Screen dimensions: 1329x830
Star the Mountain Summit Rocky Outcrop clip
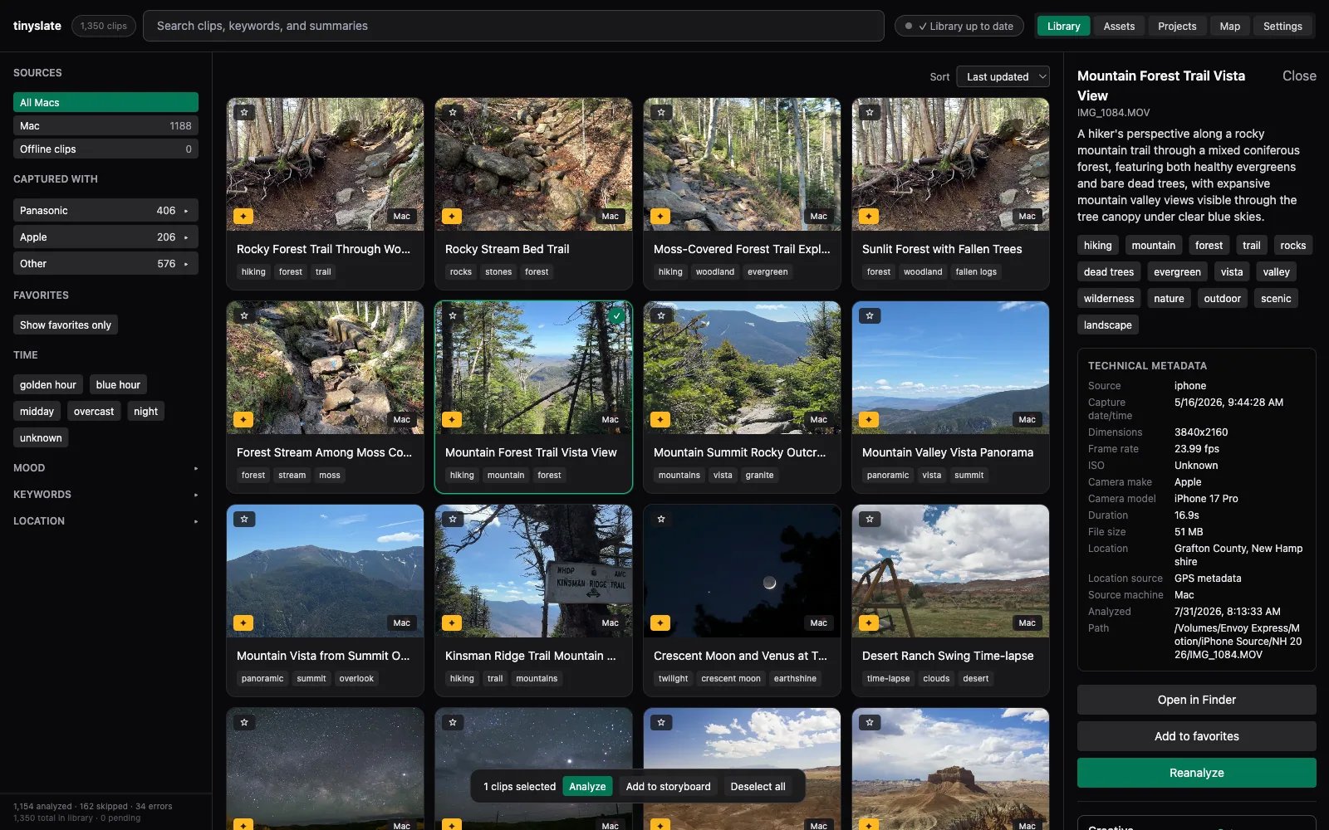[x=661, y=315]
